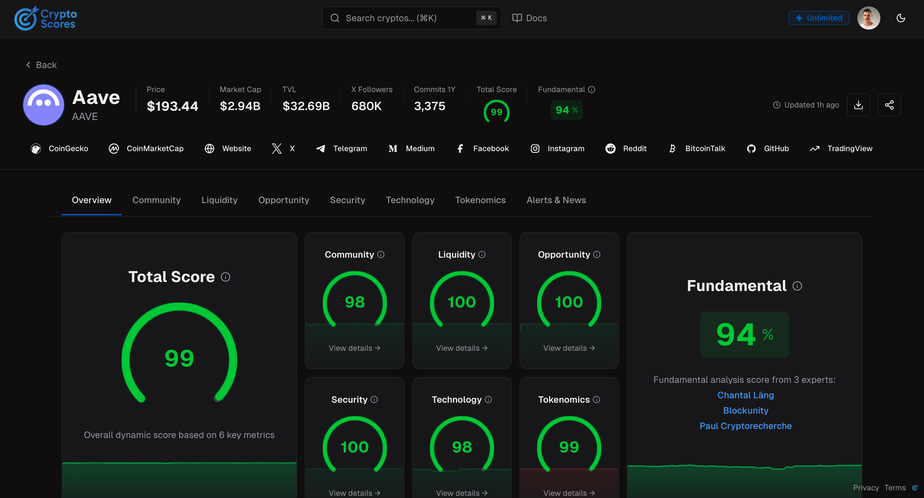This screenshot has width=924, height=498.
Task: Download the Aave report using download icon
Action: click(x=858, y=105)
